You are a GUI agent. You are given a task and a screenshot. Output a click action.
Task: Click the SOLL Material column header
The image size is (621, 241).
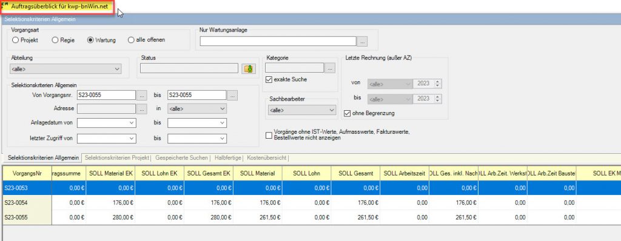(x=257, y=173)
